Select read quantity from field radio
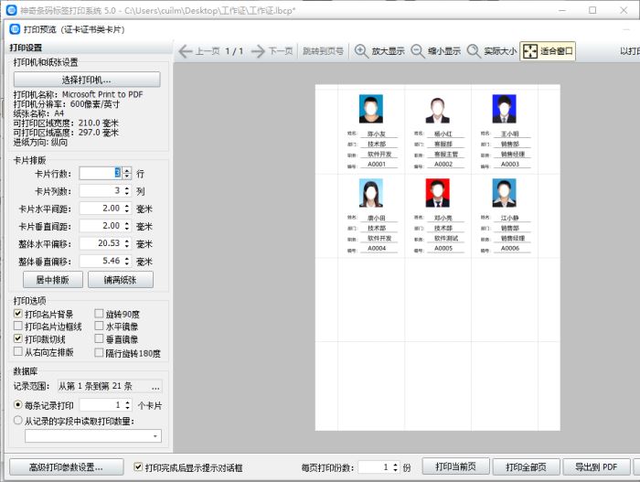640x482 pixels. [x=18, y=421]
